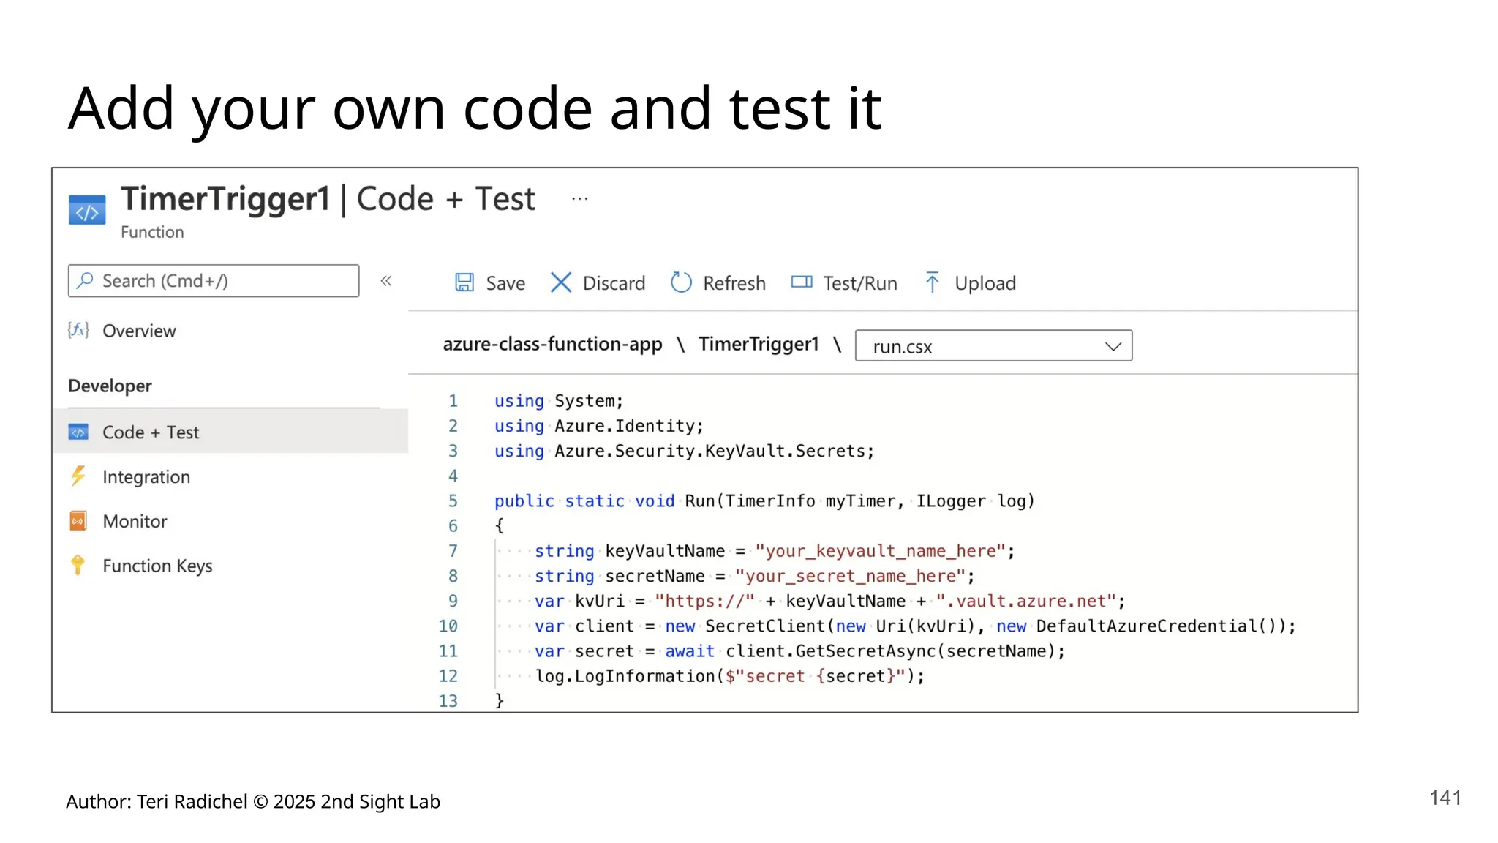Click the Overview function icon

[78, 330]
